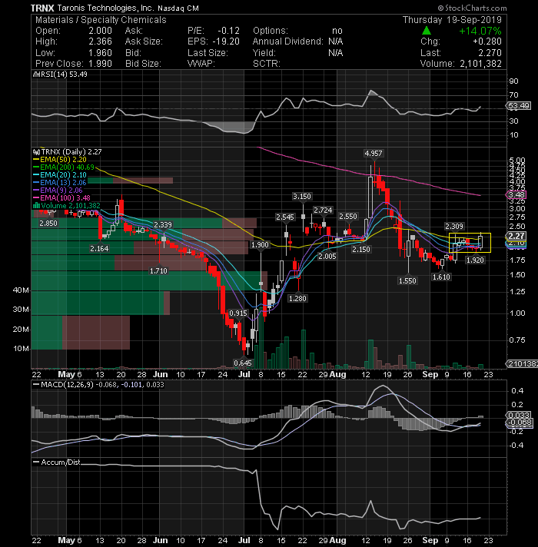The width and height of the screenshot is (538, 547).
Task: Click the 0.033 MACD histogram tag
Action: [x=519, y=415]
